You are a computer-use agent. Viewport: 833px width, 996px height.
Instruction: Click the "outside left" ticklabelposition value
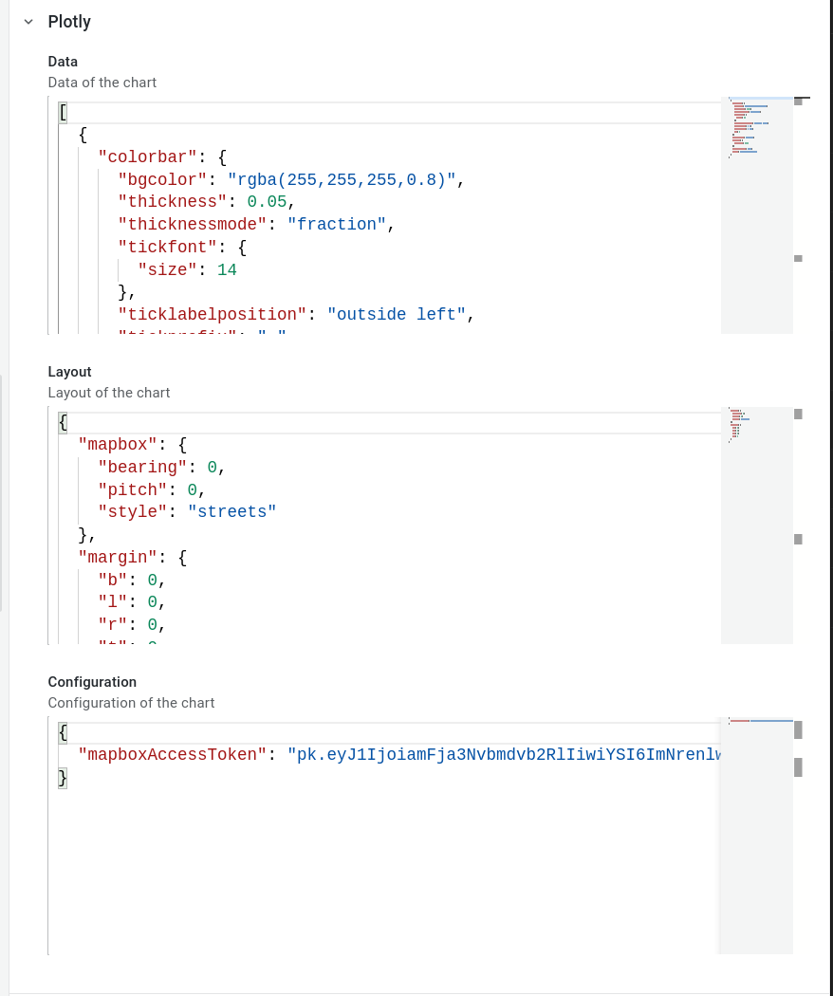397,314
